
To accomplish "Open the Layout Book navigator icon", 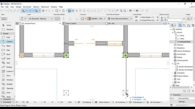I will [x=189, y=25].
